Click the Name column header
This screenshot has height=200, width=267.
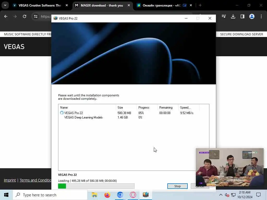[x=87, y=108]
